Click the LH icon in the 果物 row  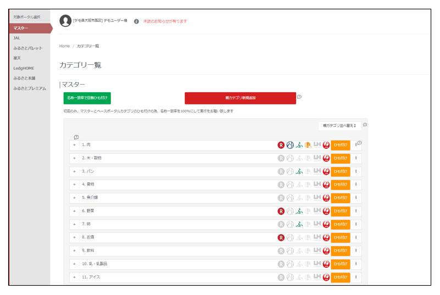317,185
